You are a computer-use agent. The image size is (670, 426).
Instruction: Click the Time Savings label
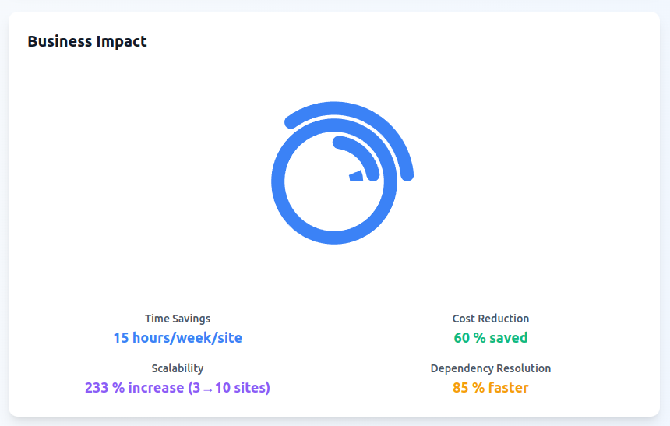click(x=178, y=319)
